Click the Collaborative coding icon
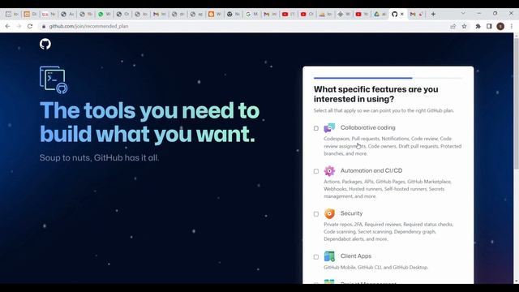 tap(329, 128)
